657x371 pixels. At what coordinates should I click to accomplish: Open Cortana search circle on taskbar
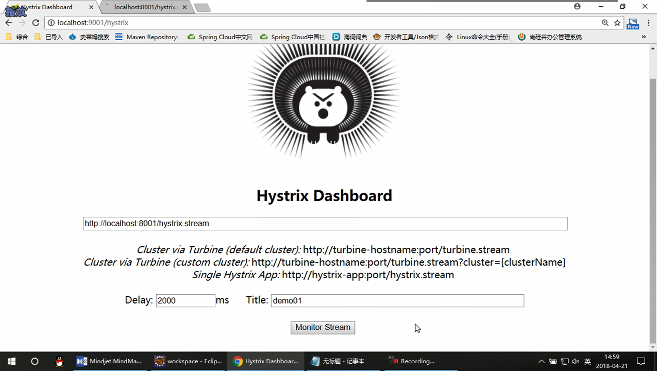coord(35,361)
